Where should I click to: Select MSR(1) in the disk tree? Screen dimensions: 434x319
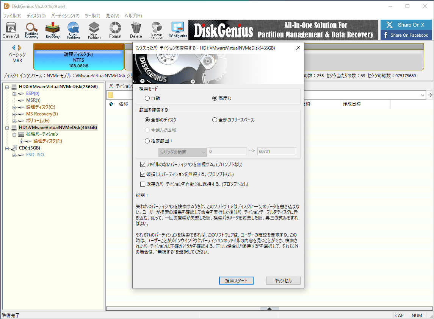(33, 100)
